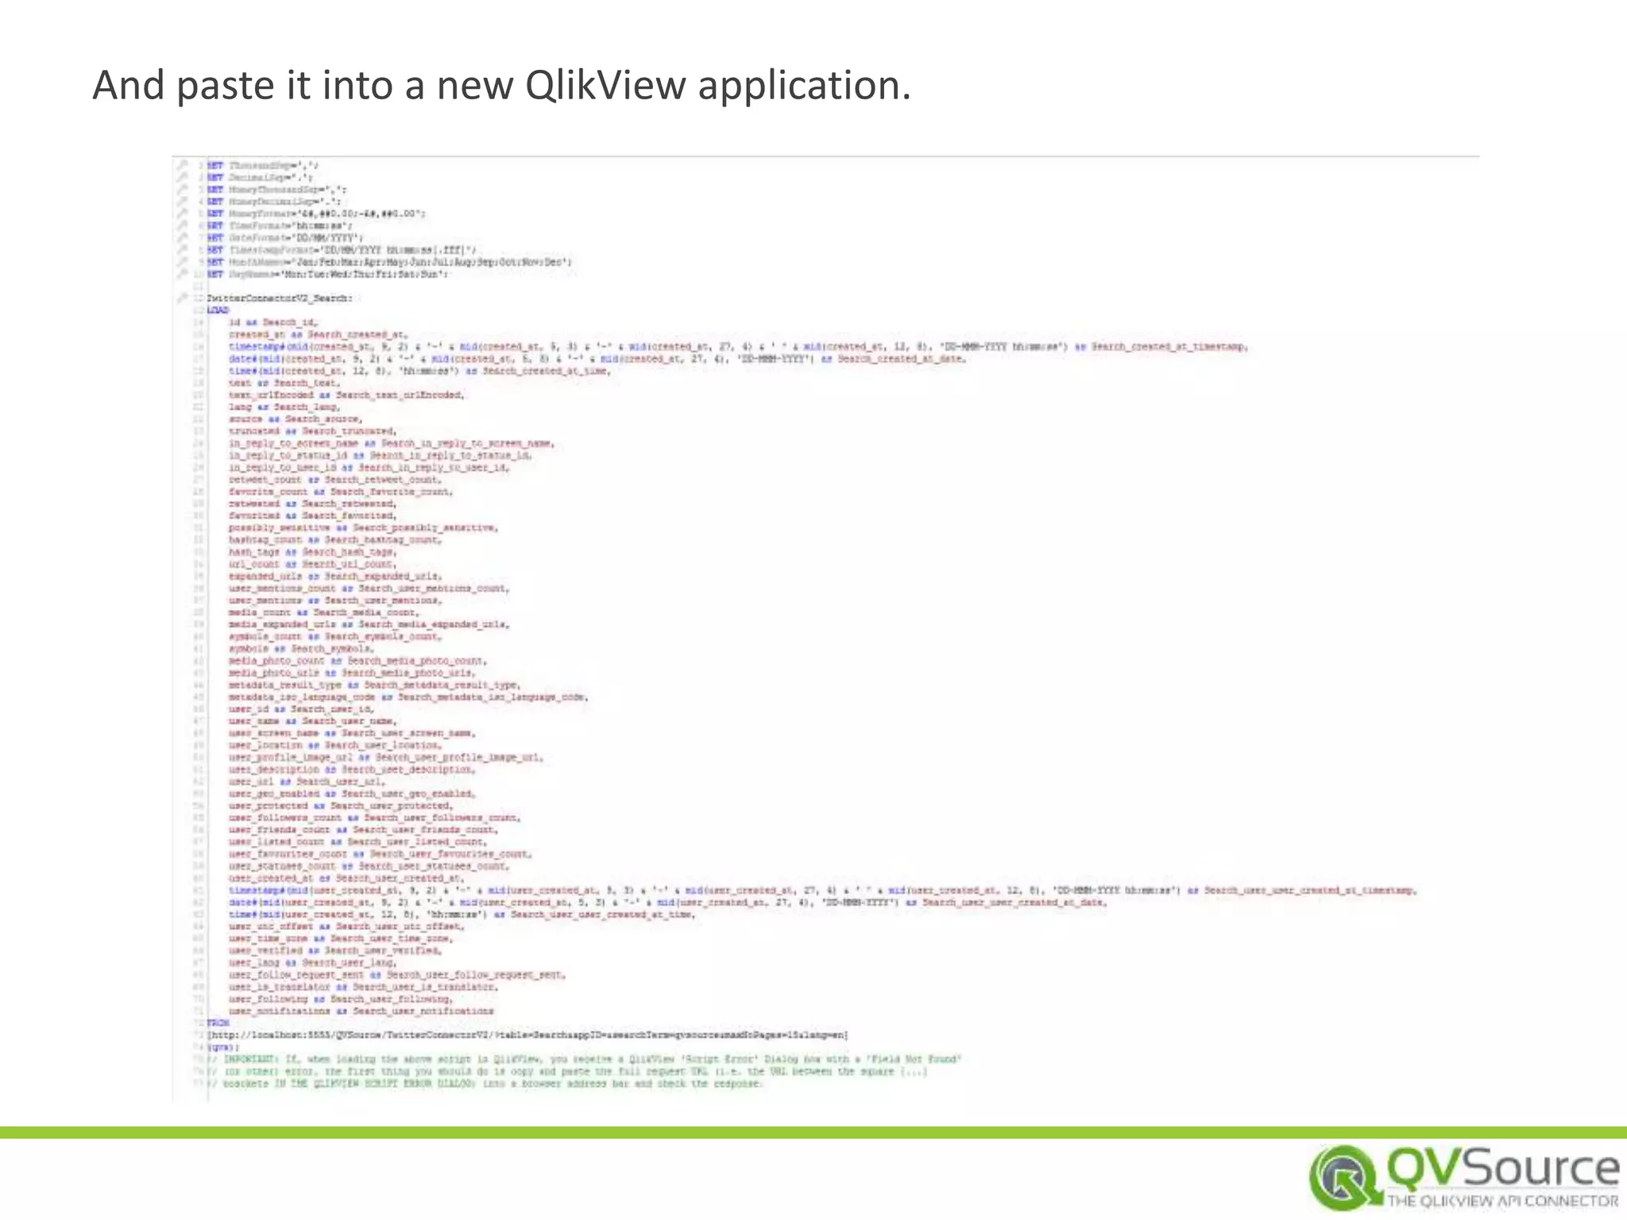
Task: Click the 'hash_tags as Search_hash_tags,' line
Action: pyautogui.click(x=313, y=552)
